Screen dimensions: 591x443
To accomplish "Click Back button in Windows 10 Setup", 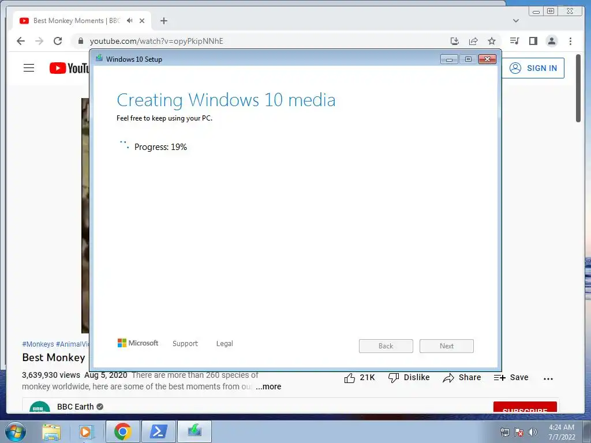I will click(386, 346).
